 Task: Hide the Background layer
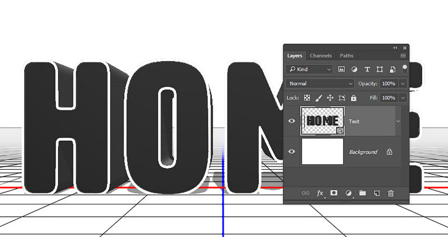(x=292, y=151)
